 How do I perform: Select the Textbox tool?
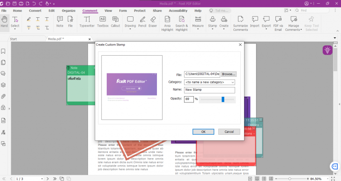click(x=103, y=22)
